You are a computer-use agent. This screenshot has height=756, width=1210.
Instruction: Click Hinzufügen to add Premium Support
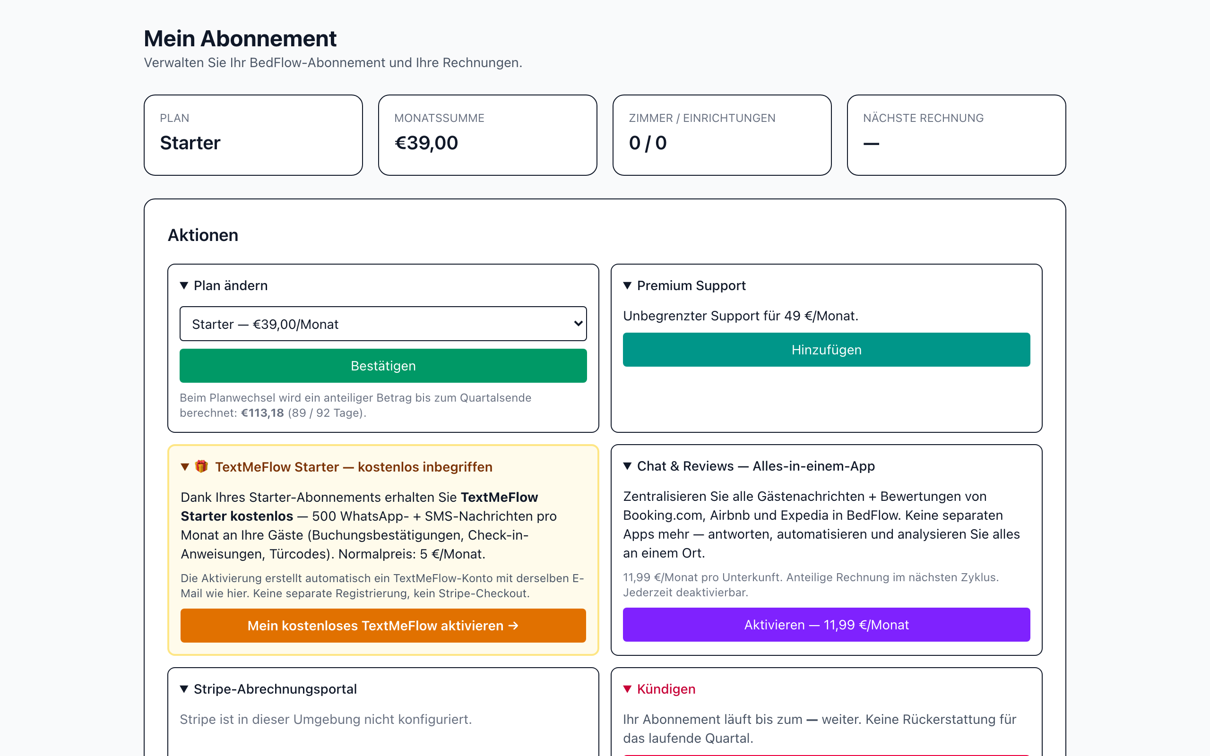point(826,350)
